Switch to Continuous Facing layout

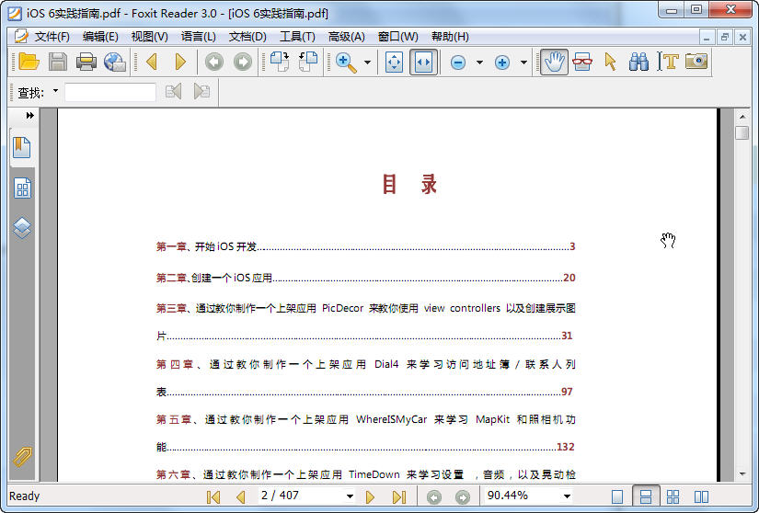pos(673,496)
